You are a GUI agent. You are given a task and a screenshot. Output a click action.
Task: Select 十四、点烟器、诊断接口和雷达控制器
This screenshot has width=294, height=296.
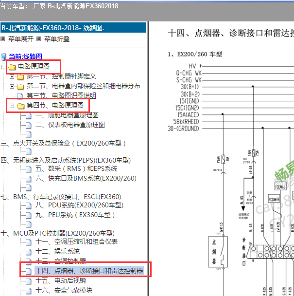89,271
